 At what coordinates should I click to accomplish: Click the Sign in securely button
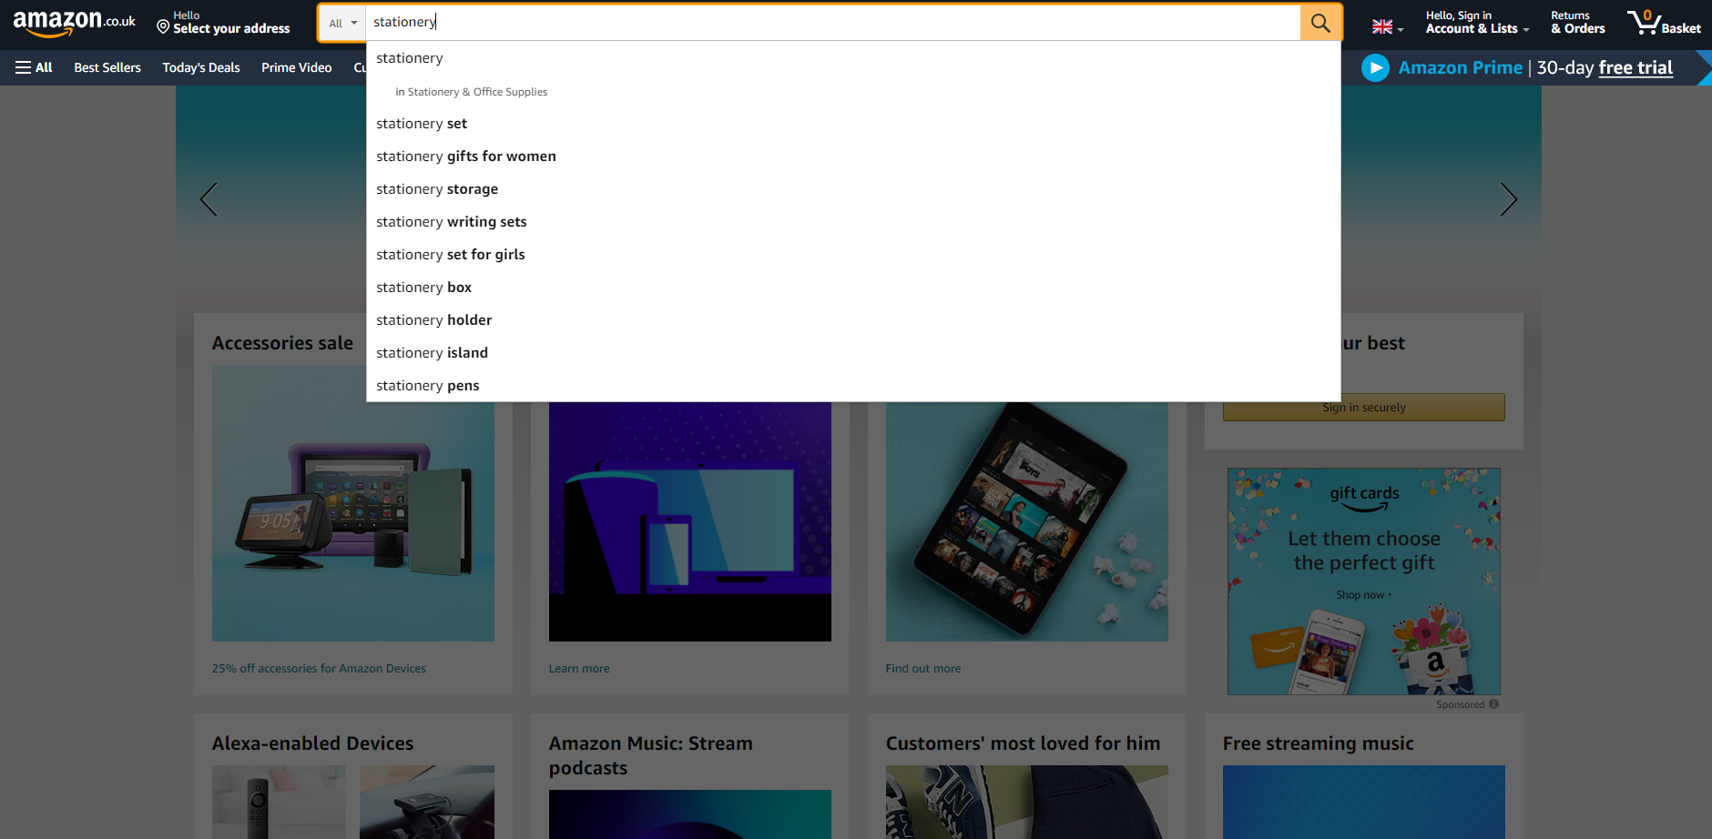pyautogui.click(x=1363, y=408)
